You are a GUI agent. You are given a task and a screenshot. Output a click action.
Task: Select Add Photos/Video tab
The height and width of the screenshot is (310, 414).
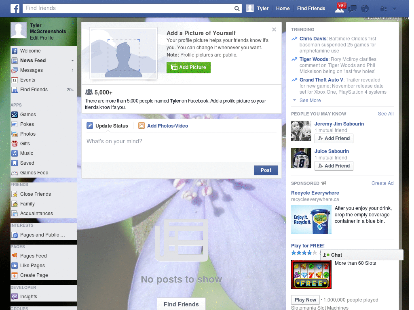click(x=163, y=126)
